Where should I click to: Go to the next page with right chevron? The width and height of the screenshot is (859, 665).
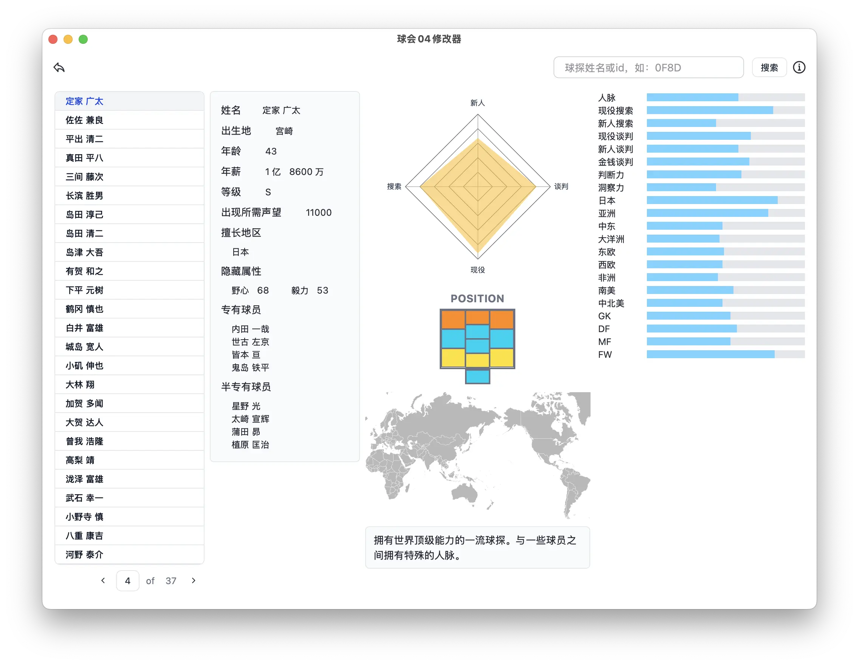pyautogui.click(x=193, y=580)
